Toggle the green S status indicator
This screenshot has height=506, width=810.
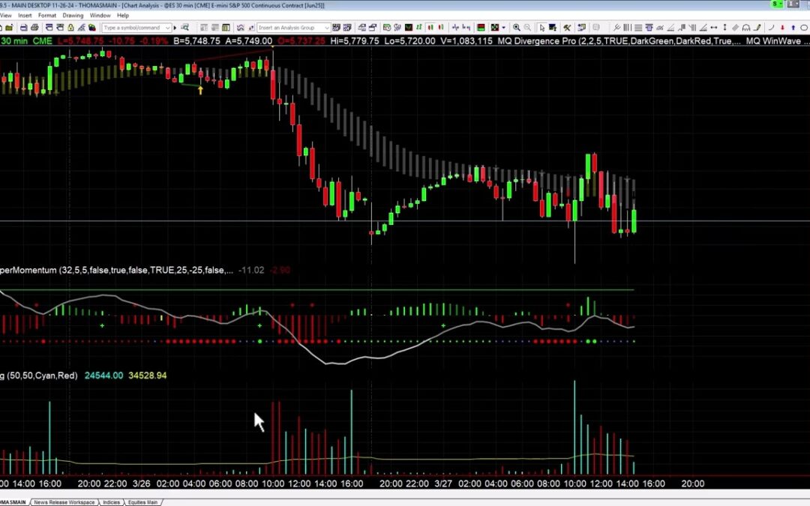[775, 4]
